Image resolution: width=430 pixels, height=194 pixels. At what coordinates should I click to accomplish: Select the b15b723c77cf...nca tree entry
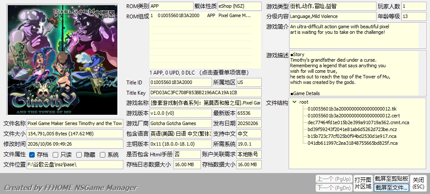352,136
